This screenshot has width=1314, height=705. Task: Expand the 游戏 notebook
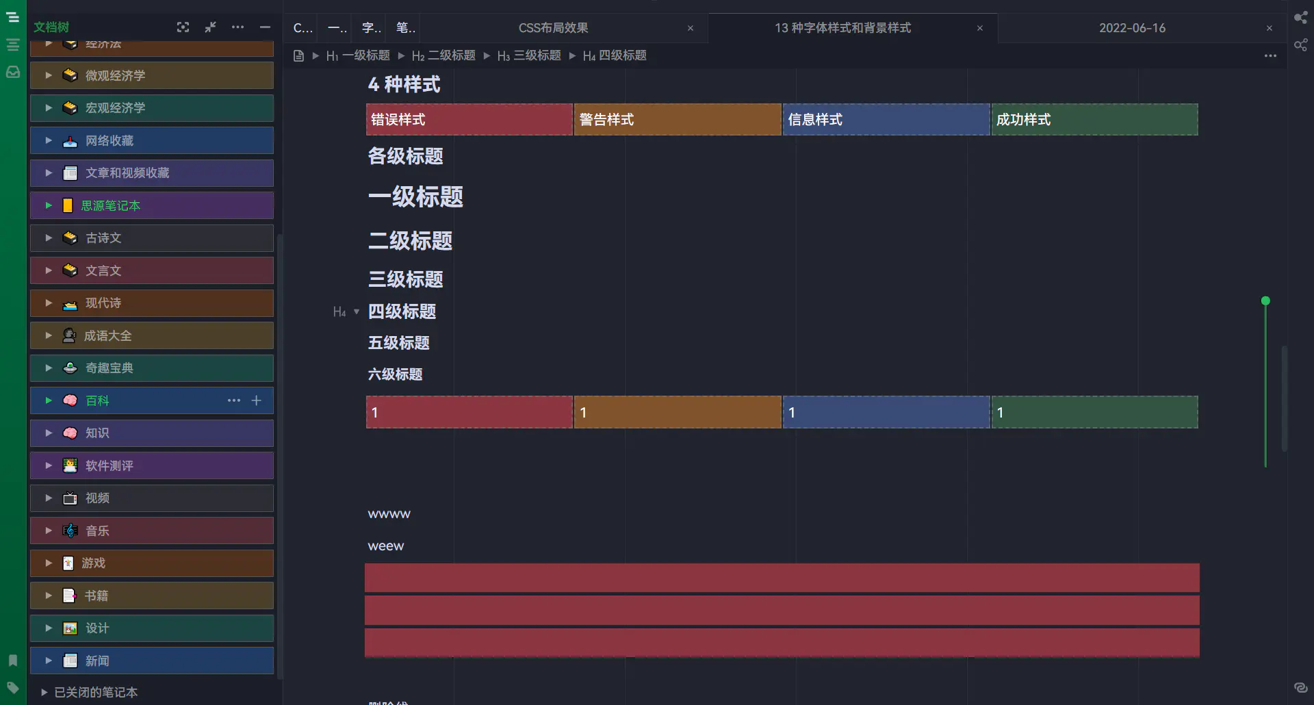49,563
